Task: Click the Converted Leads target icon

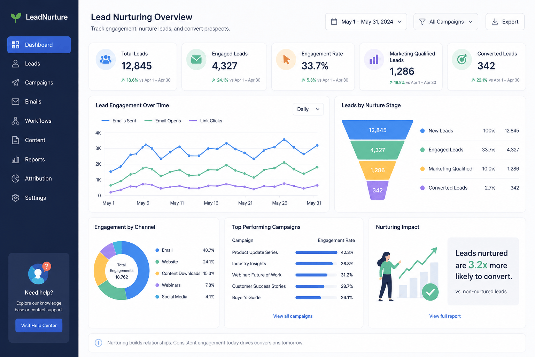Action: coord(462,60)
